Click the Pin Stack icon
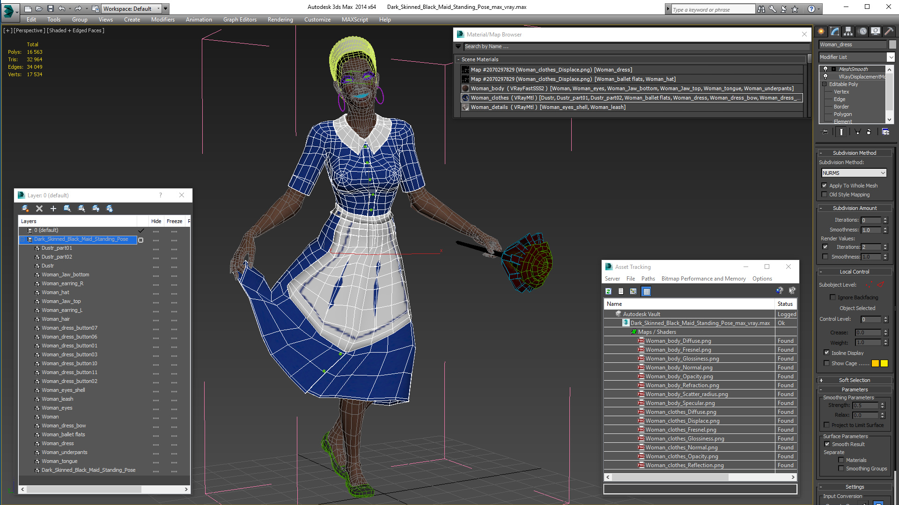The width and height of the screenshot is (899, 505). (825, 132)
